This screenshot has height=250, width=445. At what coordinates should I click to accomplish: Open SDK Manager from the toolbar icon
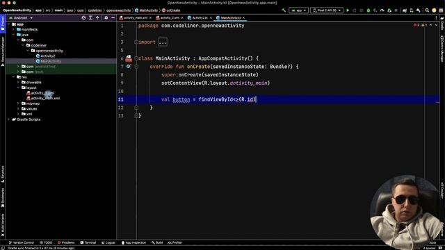point(419,10)
